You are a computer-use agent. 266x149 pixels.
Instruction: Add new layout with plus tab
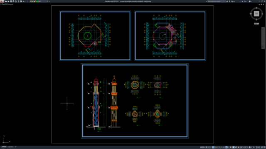point(16,147)
